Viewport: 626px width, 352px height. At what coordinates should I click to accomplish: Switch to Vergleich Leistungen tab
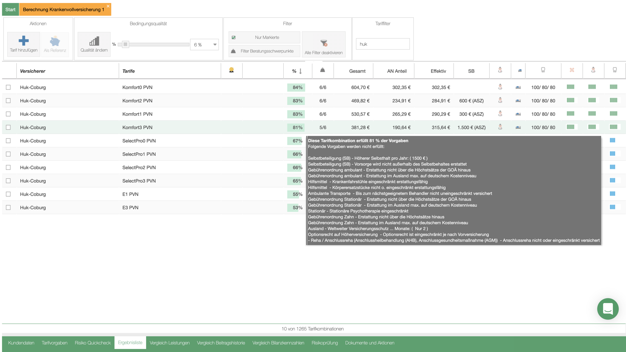pos(170,343)
